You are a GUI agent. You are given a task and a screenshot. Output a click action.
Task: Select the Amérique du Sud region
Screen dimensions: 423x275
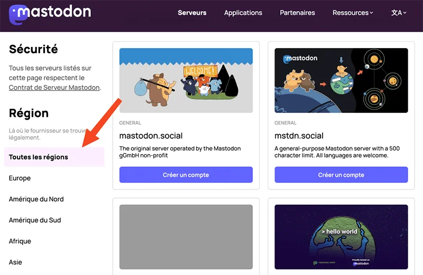pos(35,220)
